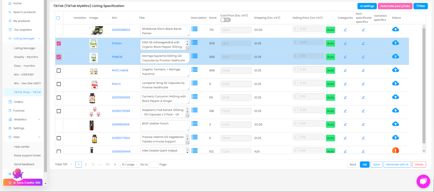
Task: Open the live chat bubble
Action: click(423, 181)
